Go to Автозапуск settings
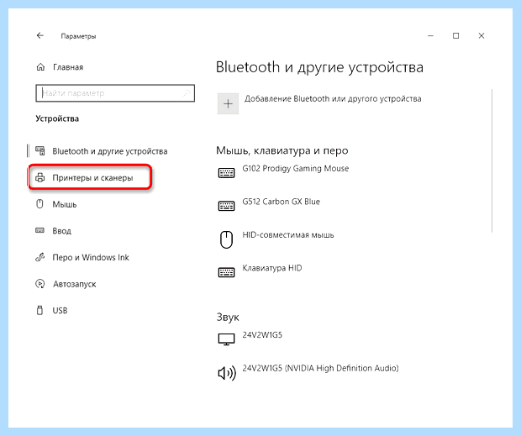The image size is (521, 436). click(75, 284)
